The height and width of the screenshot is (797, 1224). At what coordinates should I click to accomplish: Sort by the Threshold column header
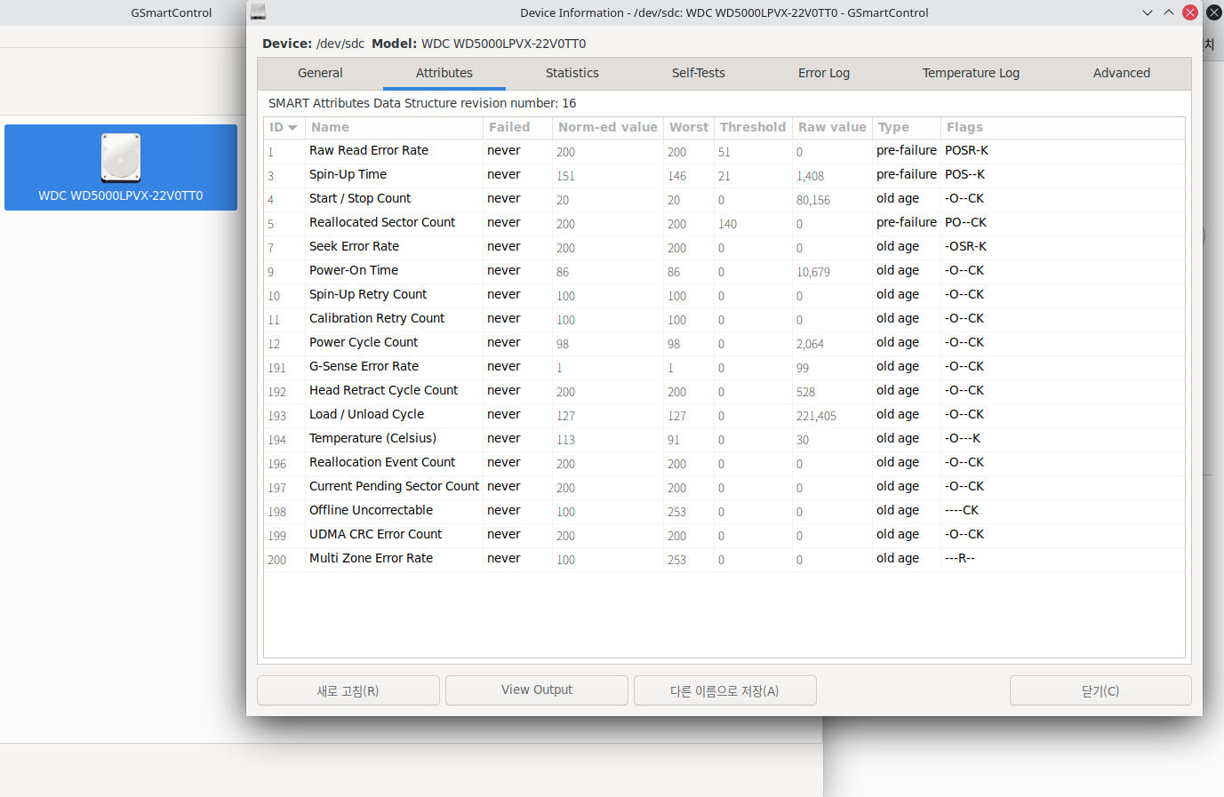[753, 127]
